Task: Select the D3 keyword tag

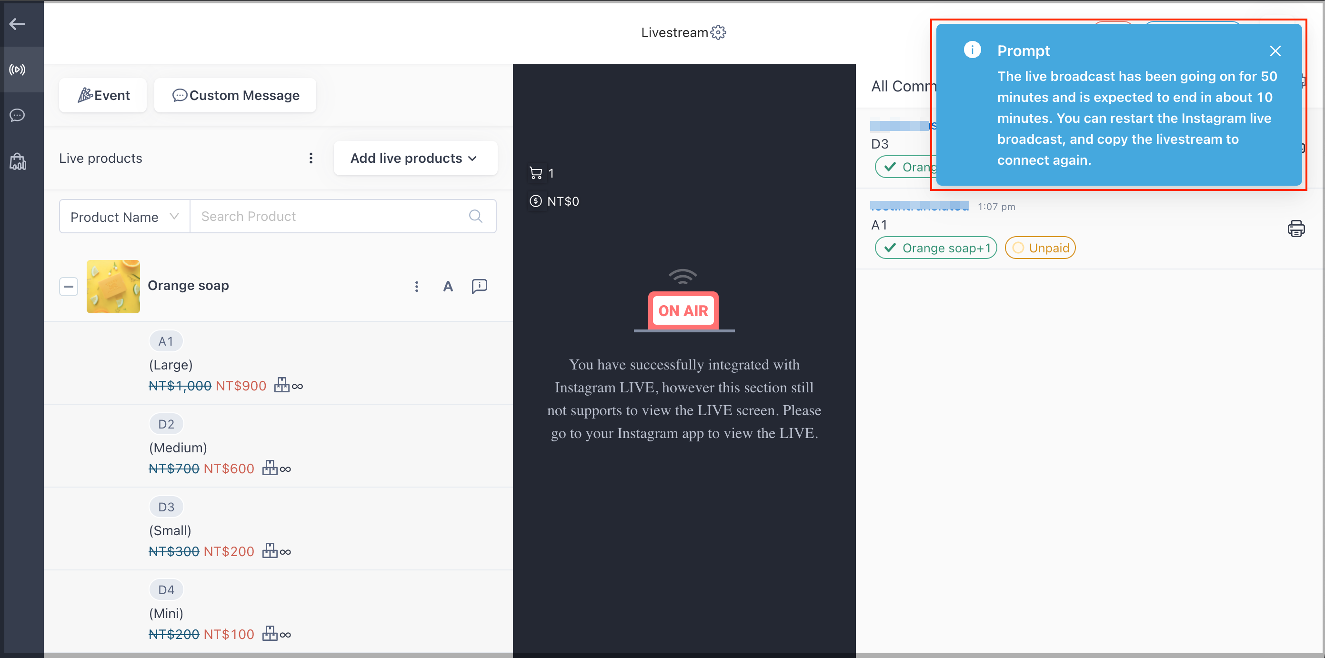Action: 166,507
